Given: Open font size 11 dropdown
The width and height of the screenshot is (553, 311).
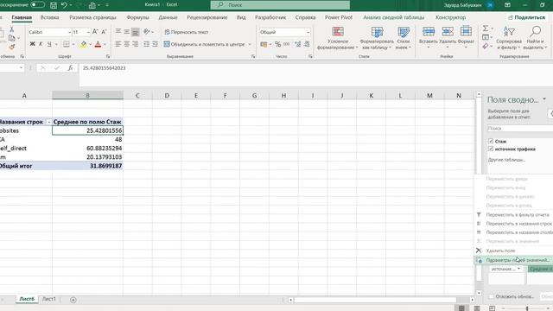Looking at the screenshot, I should tap(88, 32).
